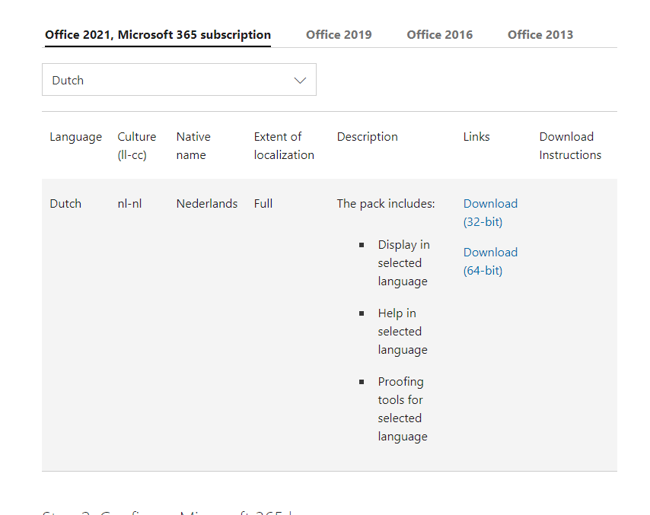Screen dimensions: 650x515
Task: Click the Download Instructions column header
Action: [x=570, y=145]
